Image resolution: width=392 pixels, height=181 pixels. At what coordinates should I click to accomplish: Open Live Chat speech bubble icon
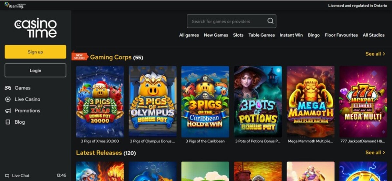pyautogui.click(x=7, y=176)
